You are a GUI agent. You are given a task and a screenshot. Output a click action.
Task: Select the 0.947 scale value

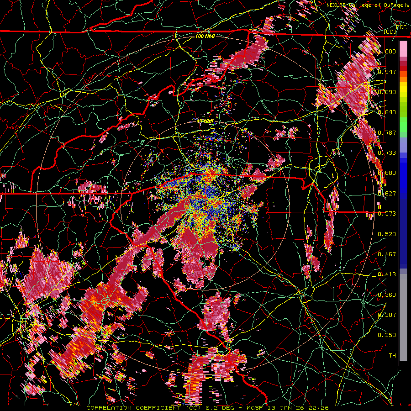click(387, 72)
